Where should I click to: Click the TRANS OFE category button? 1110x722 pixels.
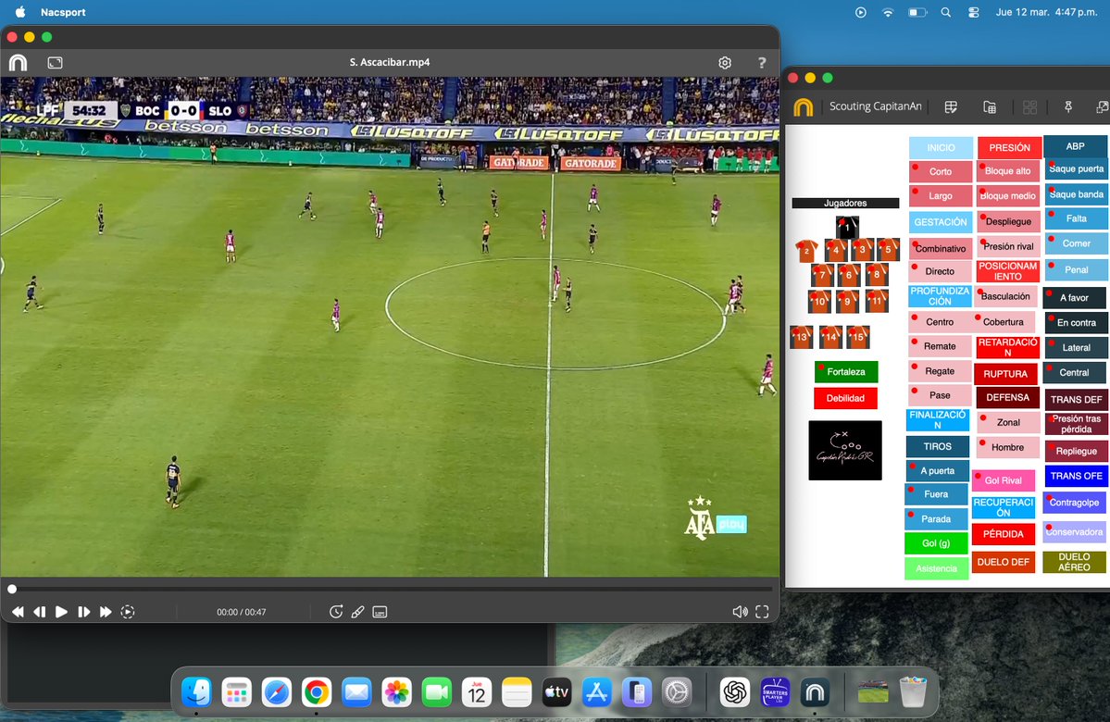[1076, 476]
